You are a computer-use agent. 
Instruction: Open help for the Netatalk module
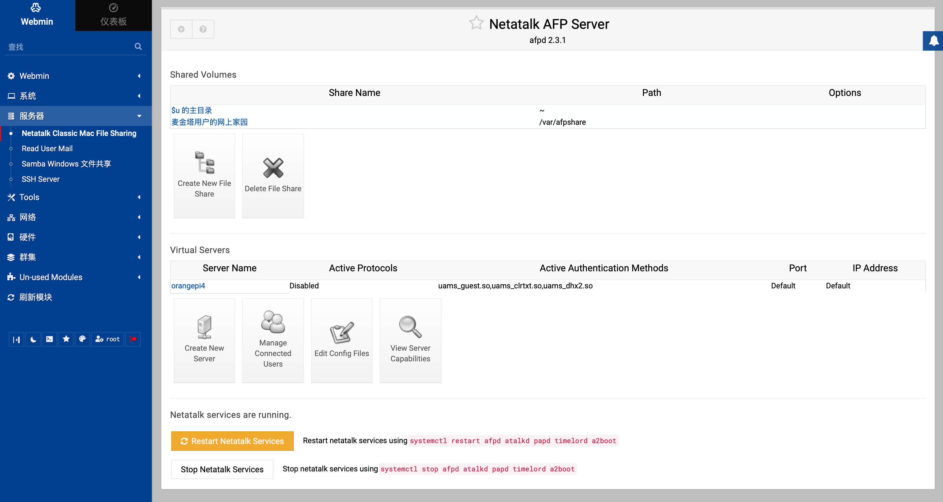(203, 29)
